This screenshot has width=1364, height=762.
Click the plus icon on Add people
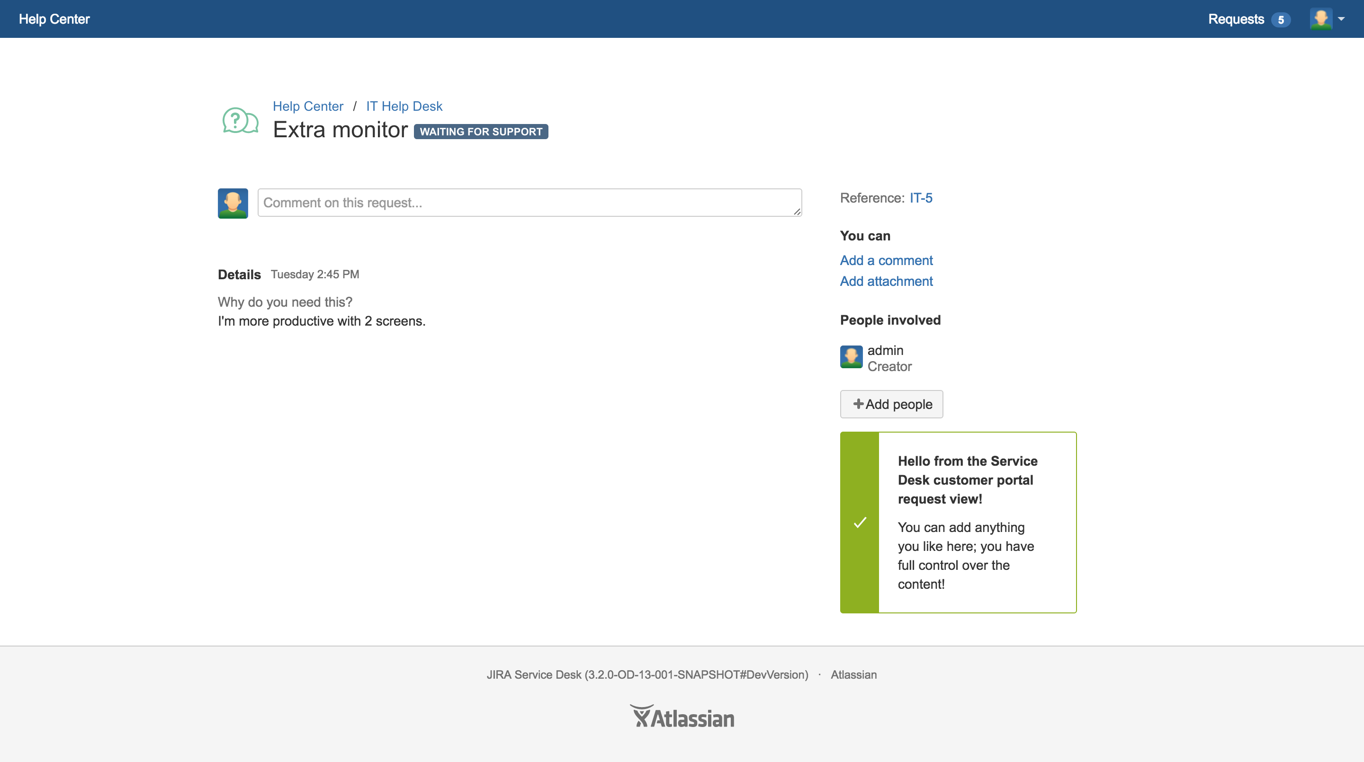pyautogui.click(x=858, y=404)
